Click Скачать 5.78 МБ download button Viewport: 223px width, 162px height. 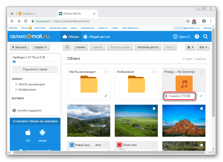[179, 96]
